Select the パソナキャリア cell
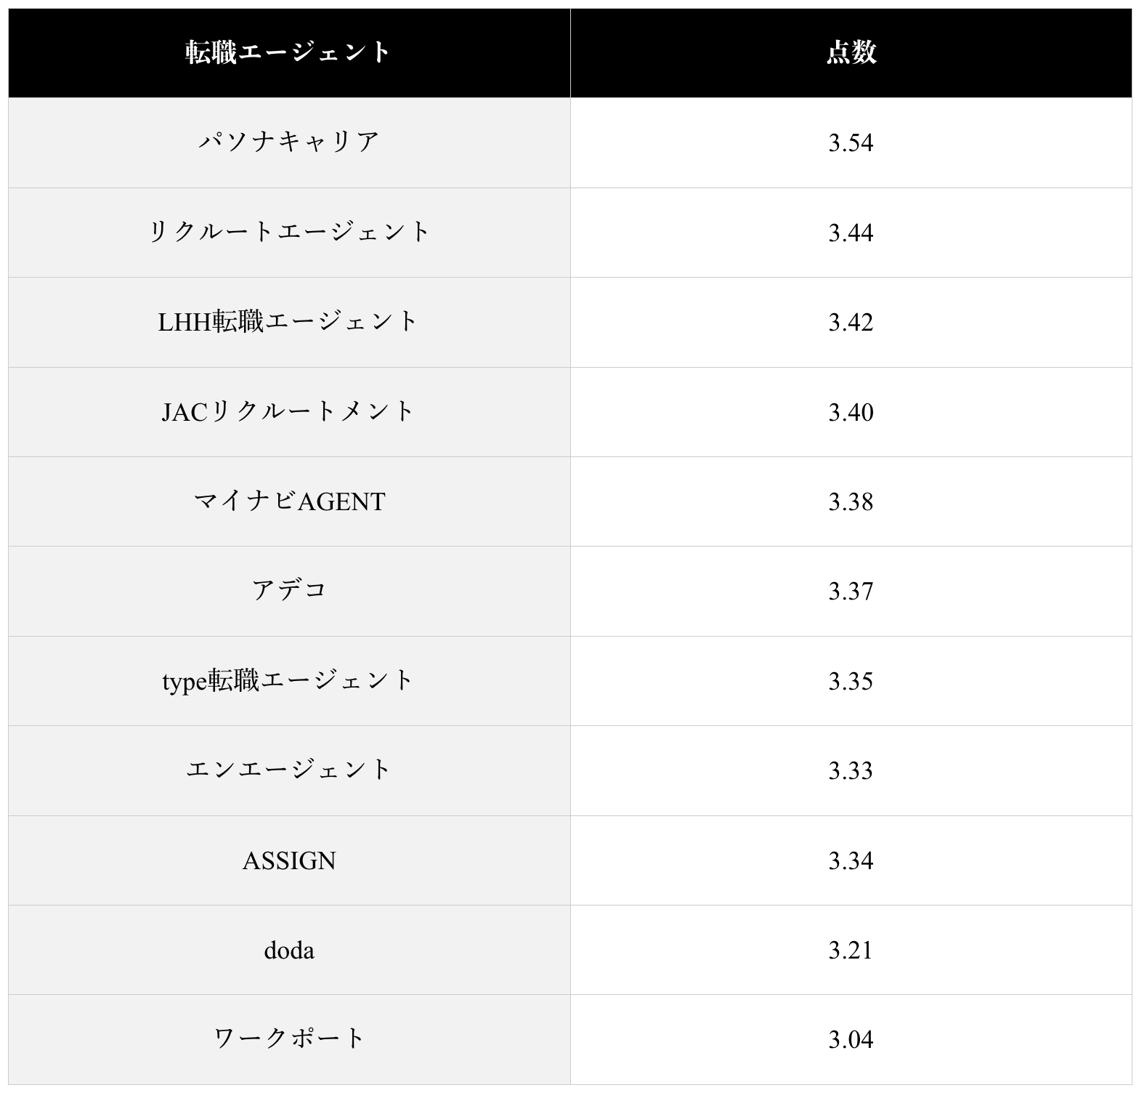The width and height of the screenshot is (1139, 1093). tap(288, 142)
